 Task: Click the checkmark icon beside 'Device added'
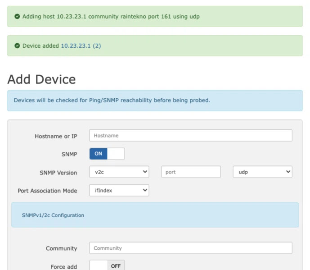17,46
